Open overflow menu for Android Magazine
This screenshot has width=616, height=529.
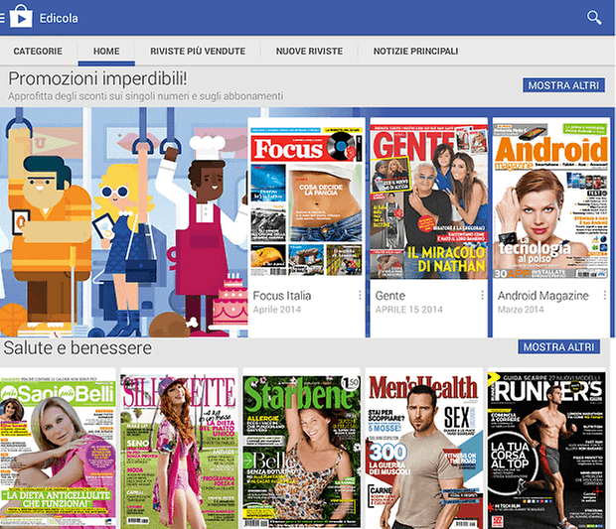[x=605, y=296]
